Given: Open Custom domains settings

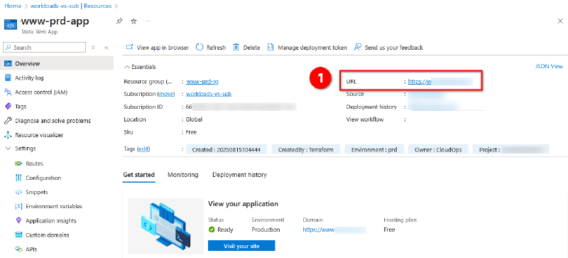Looking at the screenshot, I should tap(48, 235).
